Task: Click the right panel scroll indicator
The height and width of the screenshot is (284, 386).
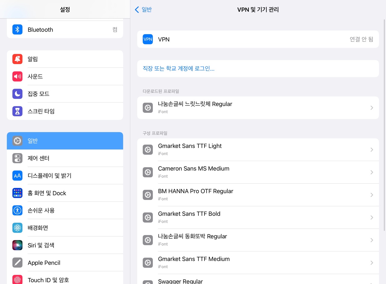Action: tap(384, 125)
